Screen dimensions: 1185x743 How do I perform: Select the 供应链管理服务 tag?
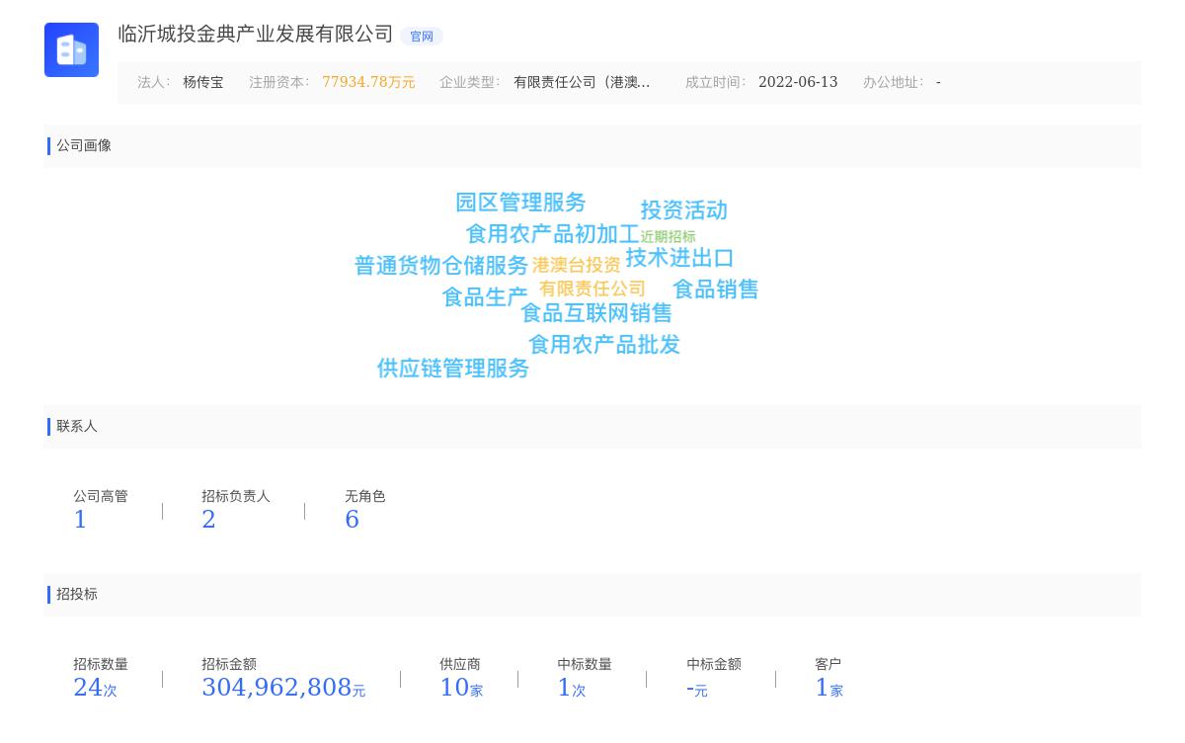pos(453,369)
